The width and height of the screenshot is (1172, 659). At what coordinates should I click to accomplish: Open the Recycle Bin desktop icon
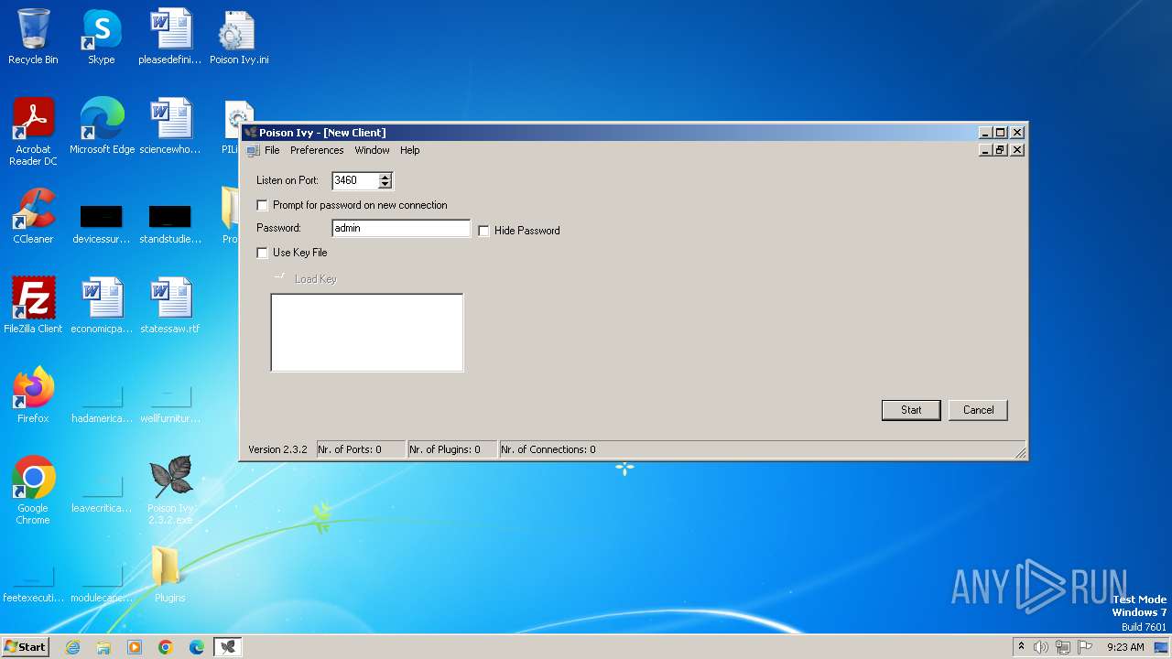click(x=33, y=38)
